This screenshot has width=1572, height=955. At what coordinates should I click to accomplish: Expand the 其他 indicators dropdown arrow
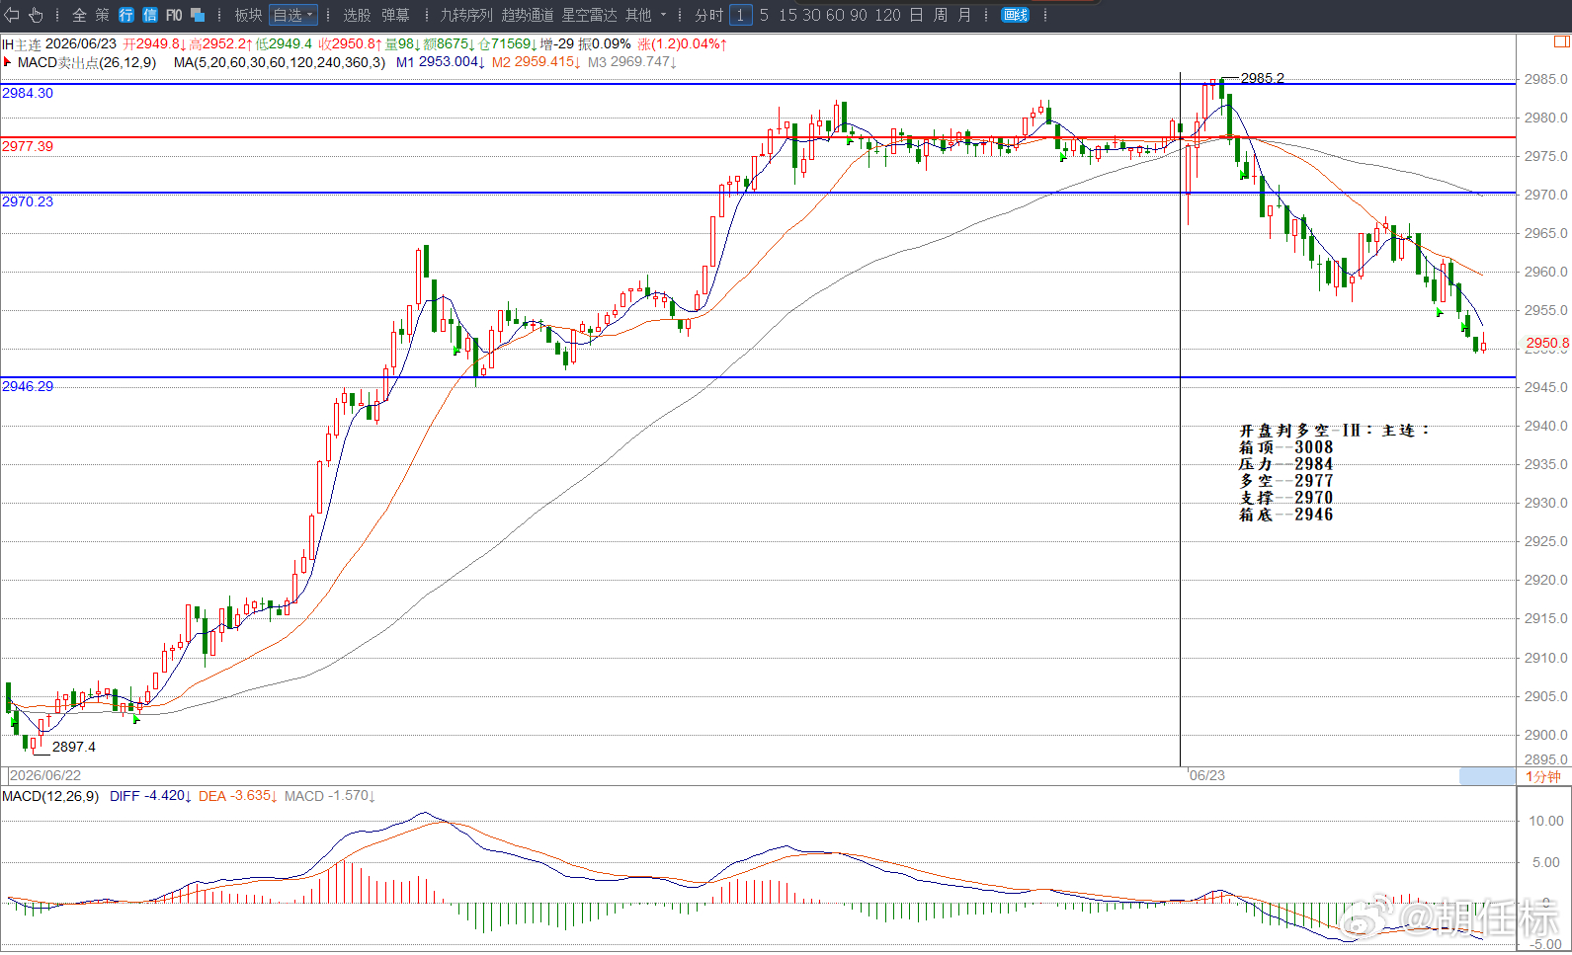point(663,15)
